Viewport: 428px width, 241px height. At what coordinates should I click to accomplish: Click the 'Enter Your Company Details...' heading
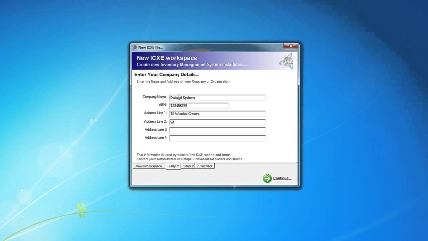coord(167,75)
